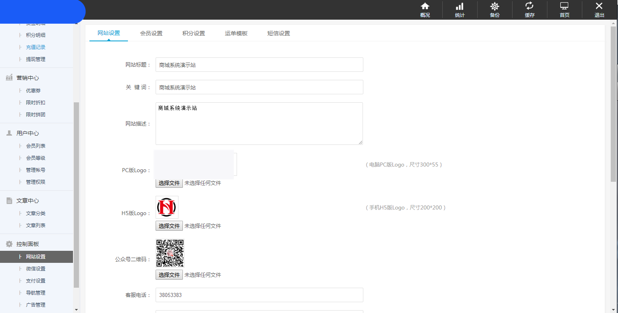Switch to the 积分设置 tab
This screenshot has height=313, width=618.
click(194, 33)
